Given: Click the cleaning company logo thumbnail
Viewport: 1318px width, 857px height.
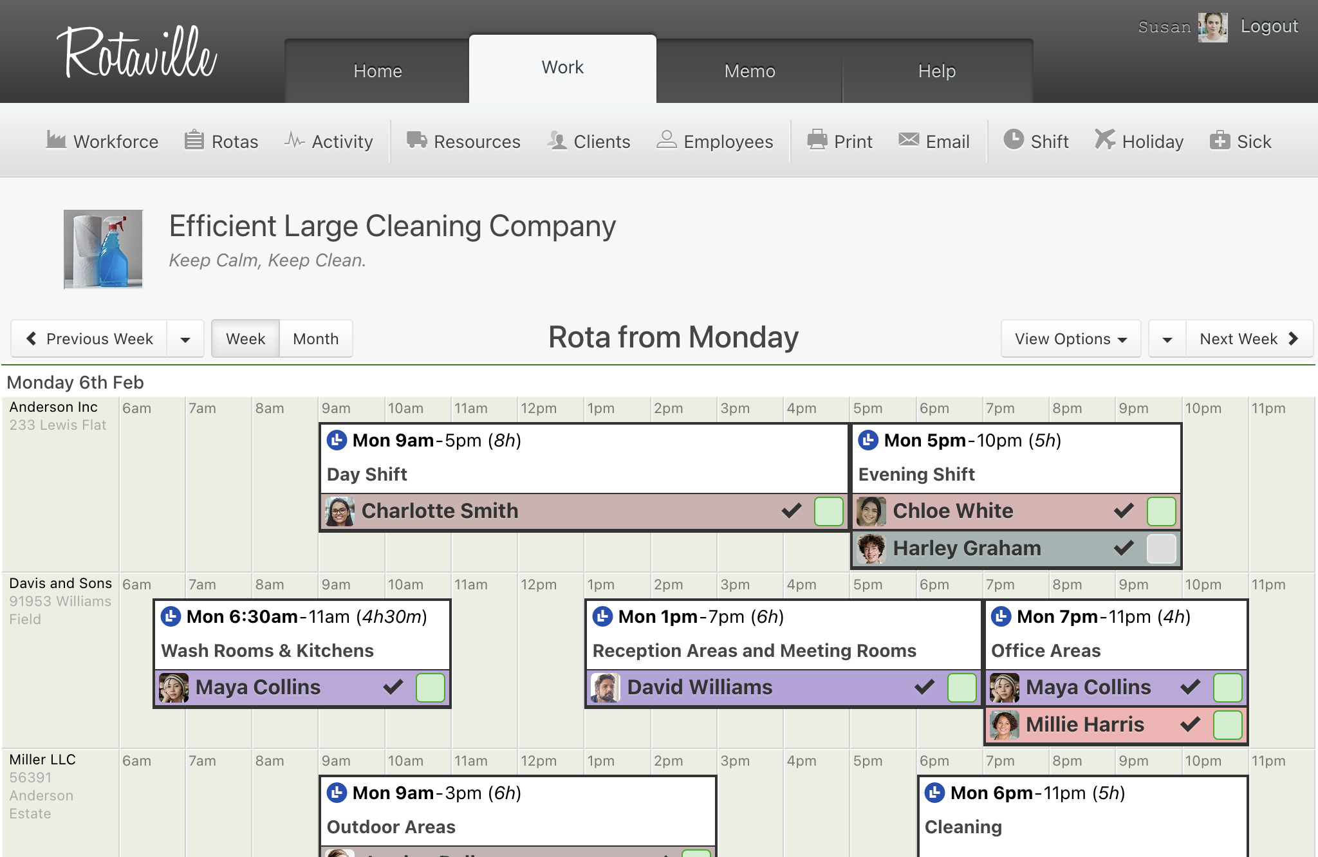Looking at the screenshot, I should click(x=103, y=249).
